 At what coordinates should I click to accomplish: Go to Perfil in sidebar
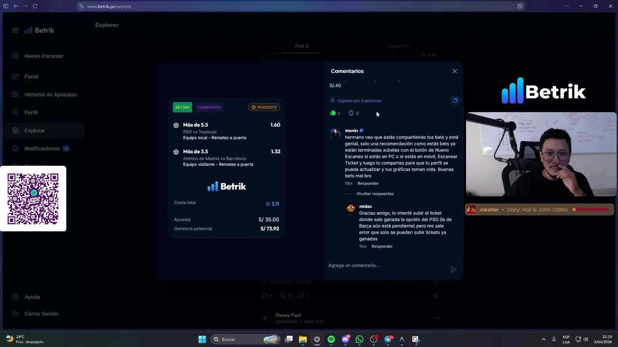tap(31, 112)
